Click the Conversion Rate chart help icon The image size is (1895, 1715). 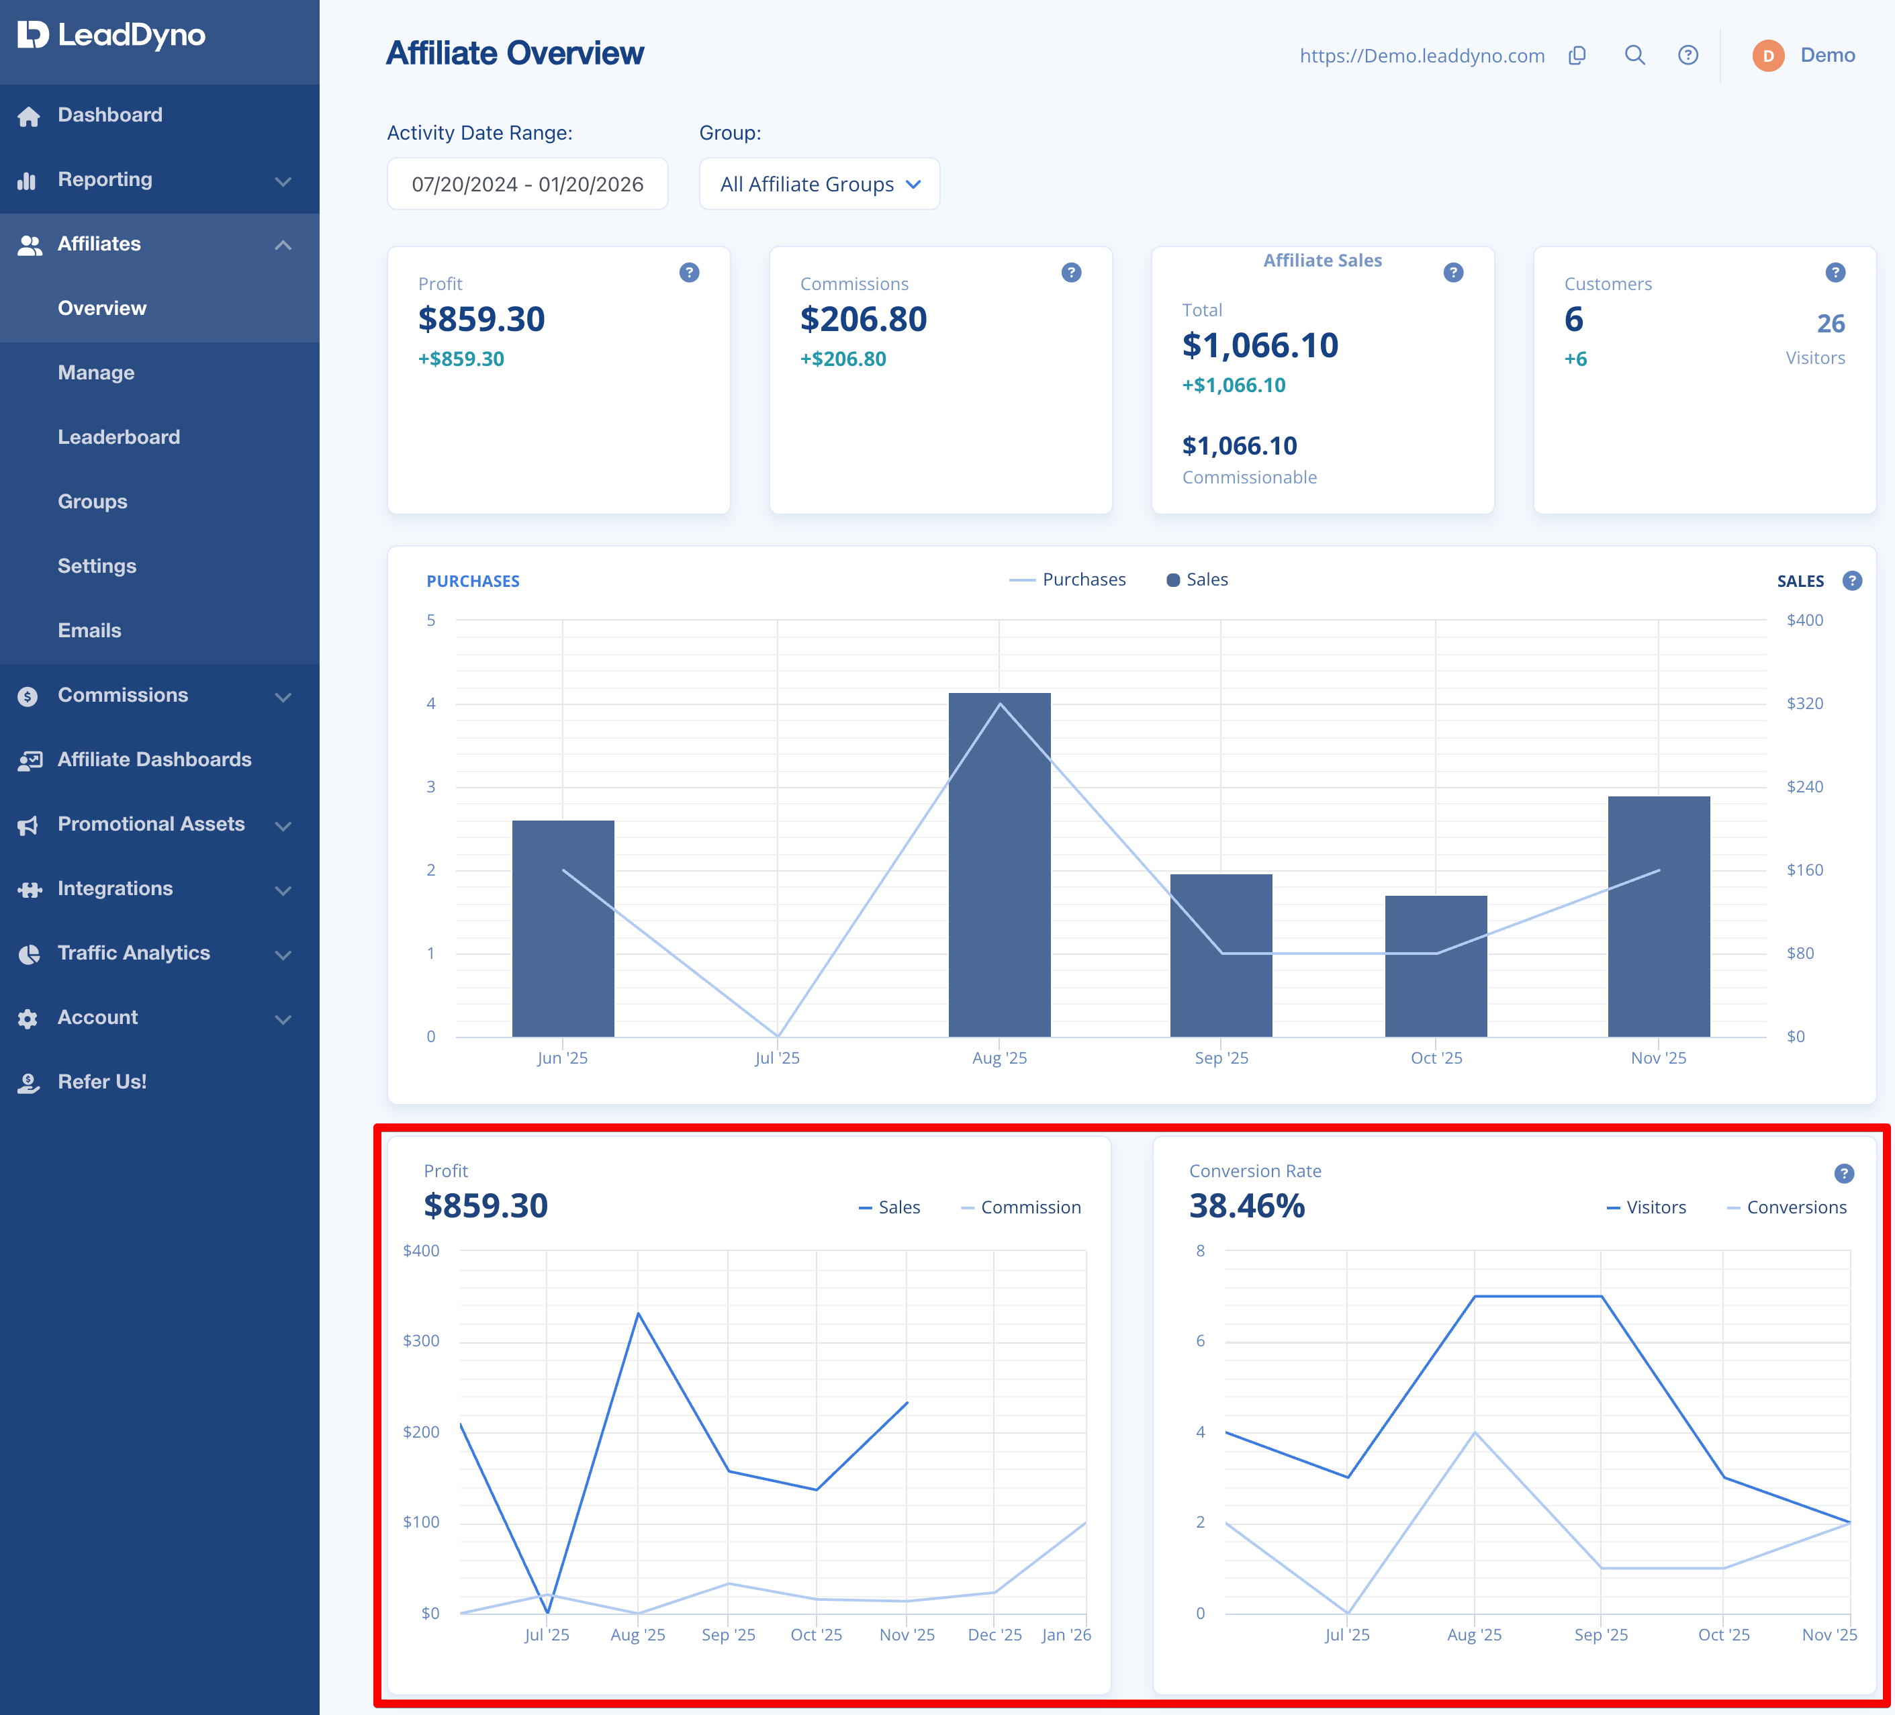tap(1844, 1173)
